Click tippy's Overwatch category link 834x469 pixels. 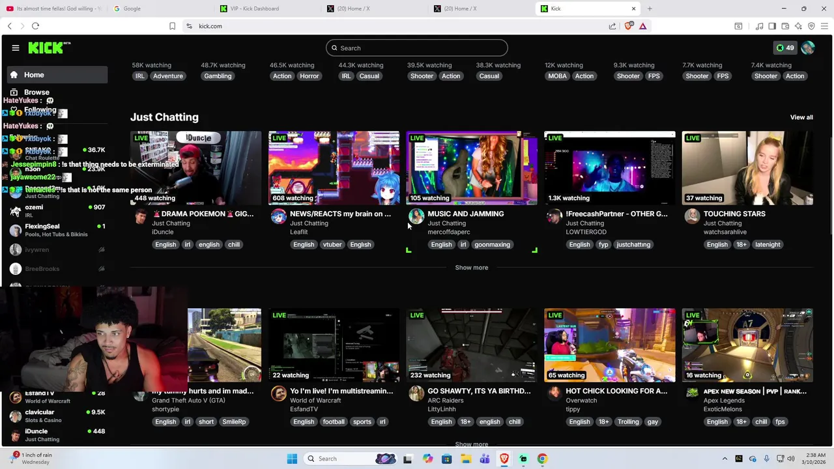click(x=581, y=401)
